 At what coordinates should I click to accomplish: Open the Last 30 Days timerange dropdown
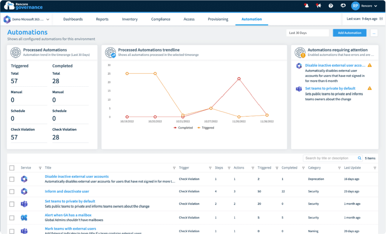(307, 33)
